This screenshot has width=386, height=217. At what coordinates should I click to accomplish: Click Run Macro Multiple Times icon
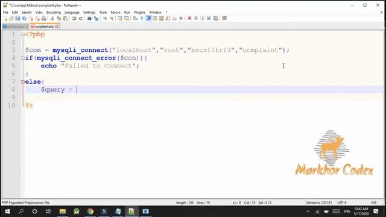pyautogui.click(x=209, y=19)
